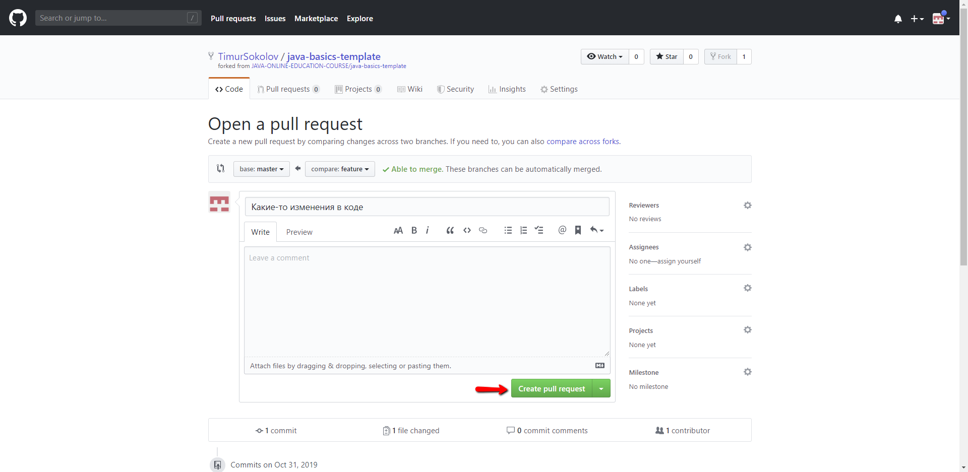
Task: Expand the compare: feature branch dropdown
Action: coord(340,169)
